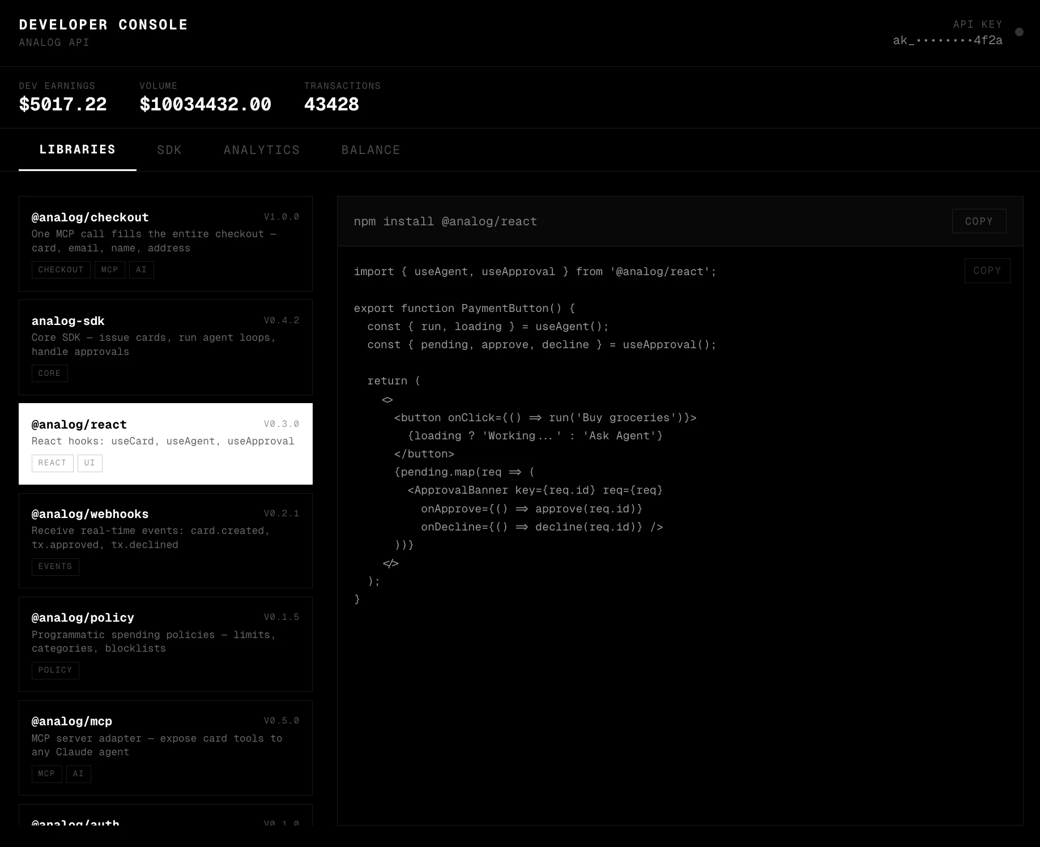Click the 'npm install @analog/react' command text

[x=445, y=221]
